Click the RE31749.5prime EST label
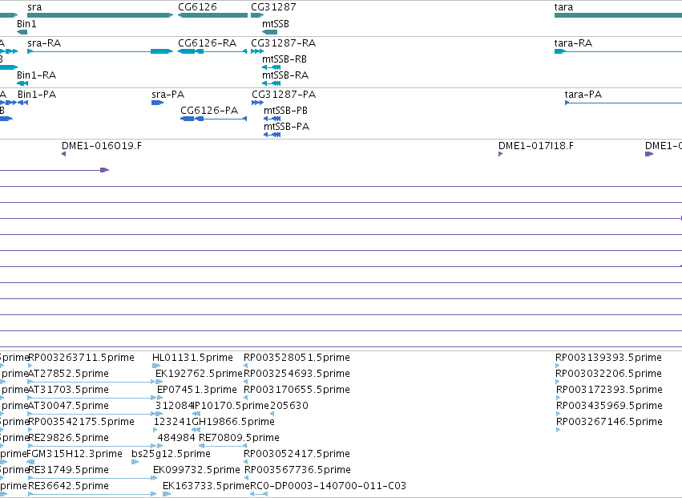This screenshot has height=498, width=682. (x=68, y=470)
